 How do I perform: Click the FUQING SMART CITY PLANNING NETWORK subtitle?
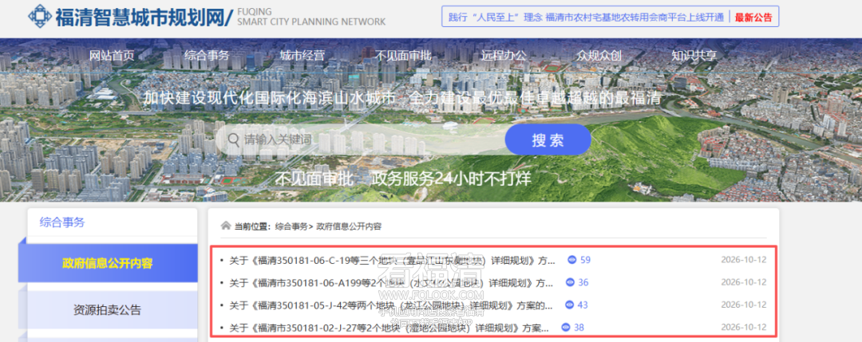(x=312, y=17)
